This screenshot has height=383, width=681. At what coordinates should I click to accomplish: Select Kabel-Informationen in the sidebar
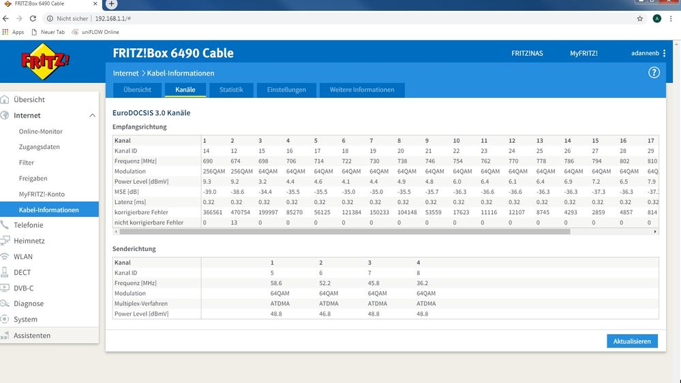50,210
